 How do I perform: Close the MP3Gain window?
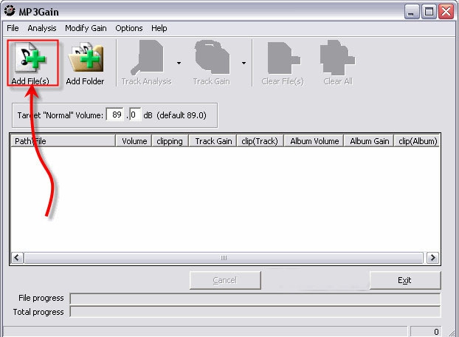click(446, 12)
